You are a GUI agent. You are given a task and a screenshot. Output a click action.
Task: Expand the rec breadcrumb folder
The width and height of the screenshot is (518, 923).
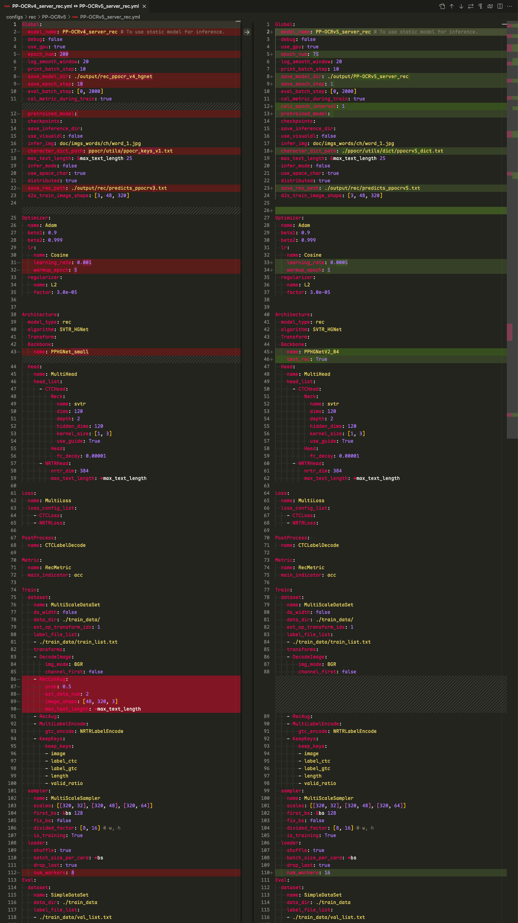click(32, 17)
